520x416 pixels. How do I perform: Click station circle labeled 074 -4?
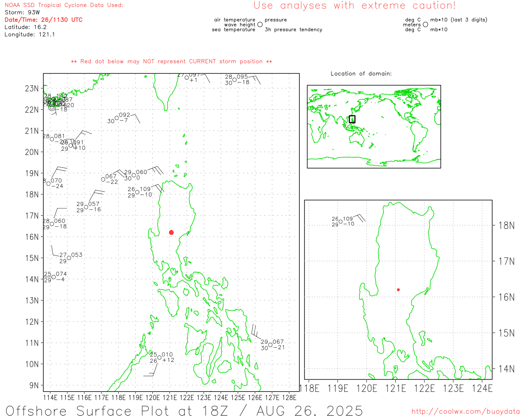(x=54, y=277)
